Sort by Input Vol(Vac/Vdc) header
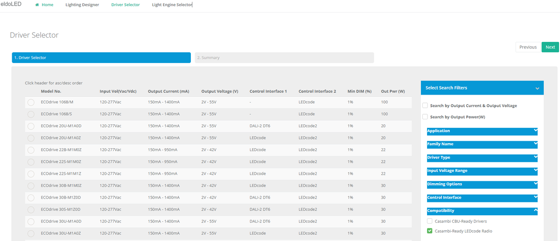The width and height of the screenshot is (560, 241). pos(118,91)
